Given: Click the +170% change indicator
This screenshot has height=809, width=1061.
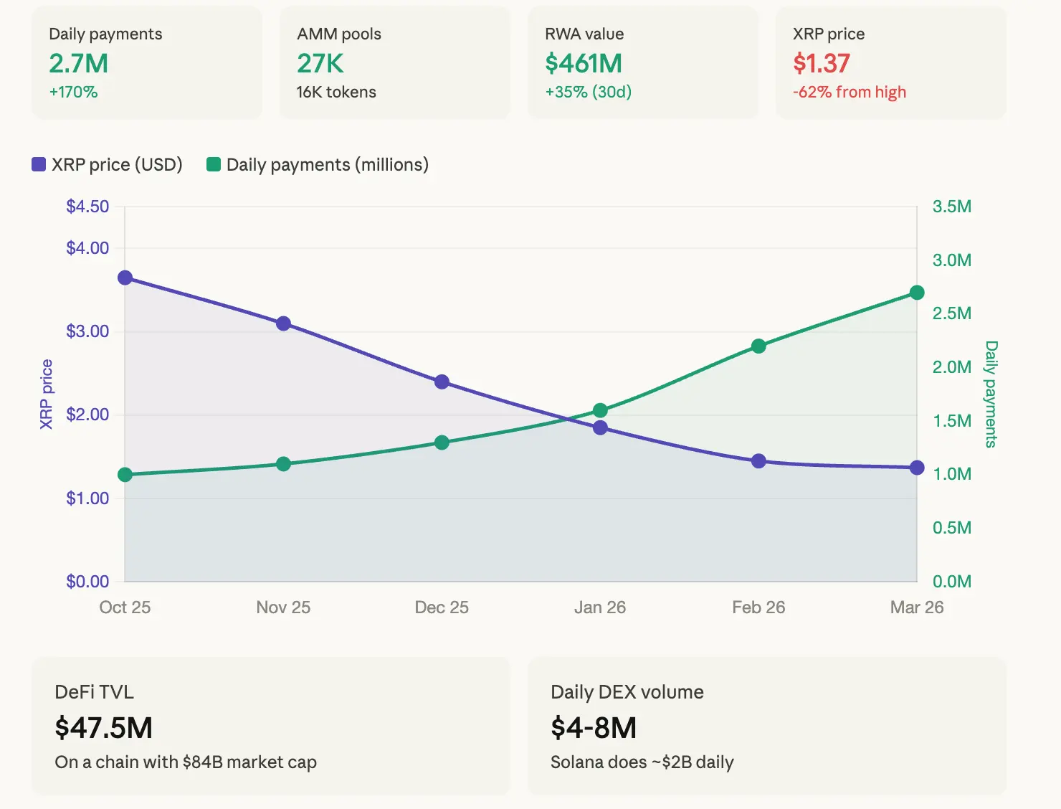Looking at the screenshot, I should click(x=72, y=92).
